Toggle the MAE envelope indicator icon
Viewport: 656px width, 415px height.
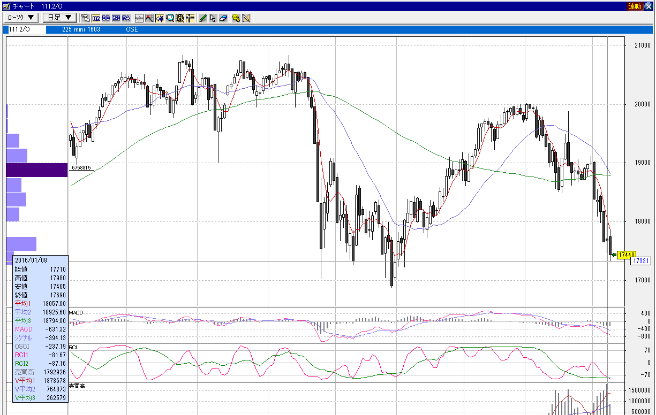116,18
